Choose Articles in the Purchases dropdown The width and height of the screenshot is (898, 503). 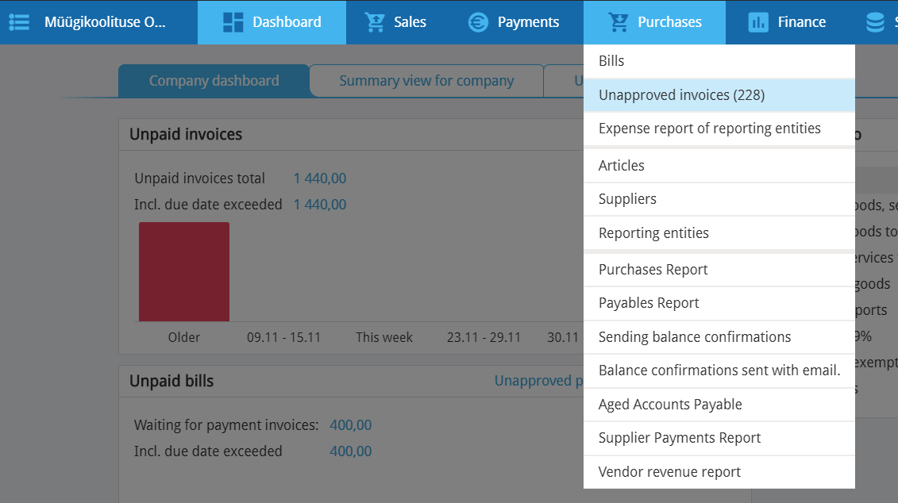tap(719, 166)
